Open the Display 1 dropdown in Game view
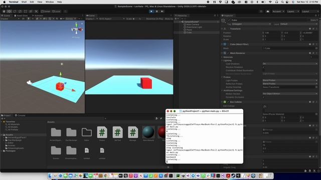 coord(91,19)
